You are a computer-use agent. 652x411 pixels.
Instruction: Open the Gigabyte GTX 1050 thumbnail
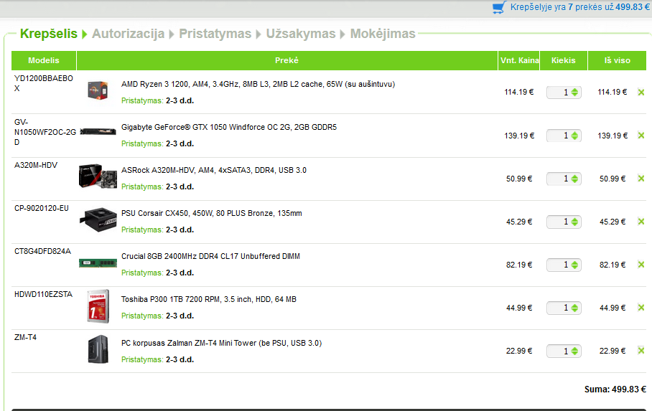point(98,132)
